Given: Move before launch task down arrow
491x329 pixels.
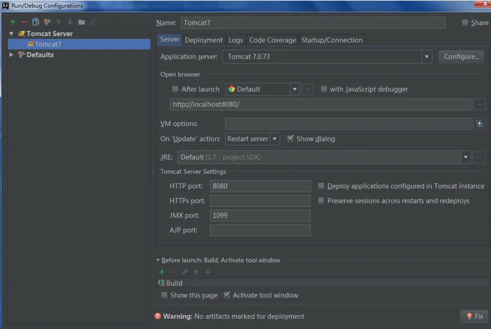Looking at the screenshot, I should coord(208,272).
